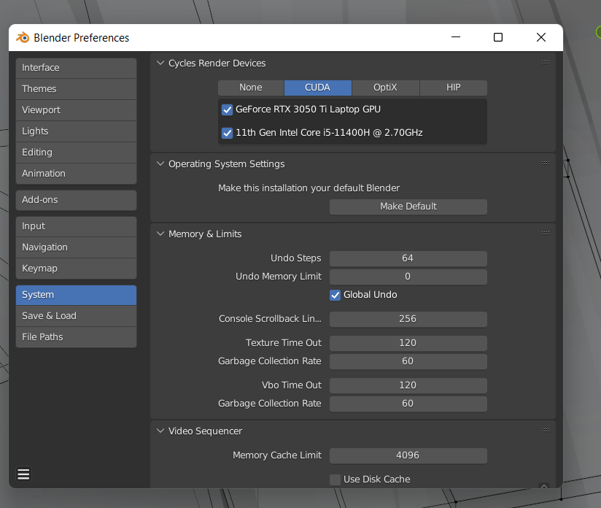The image size is (601, 508).
Task: Click Operating System Settings panel grip dots
Action: pyautogui.click(x=546, y=163)
